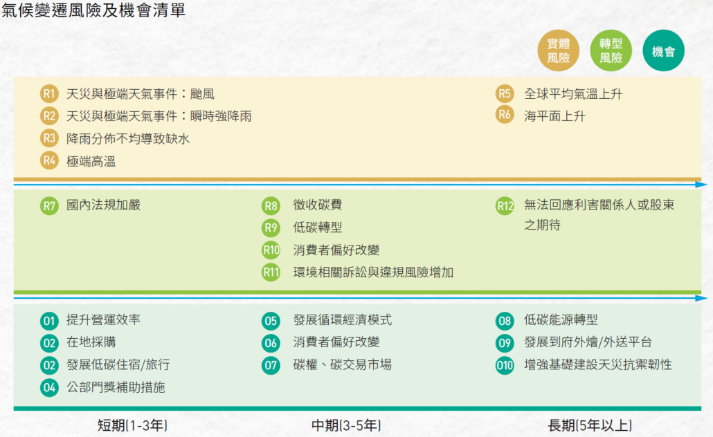Click the O9 badge for 外送平台
713x437 pixels.
pyautogui.click(x=505, y=343)
